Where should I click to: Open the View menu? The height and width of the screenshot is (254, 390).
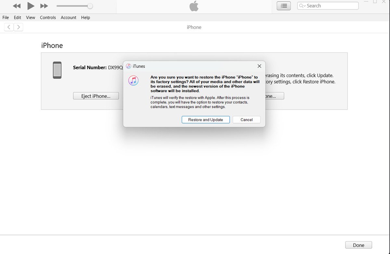(x=31, y=17)
